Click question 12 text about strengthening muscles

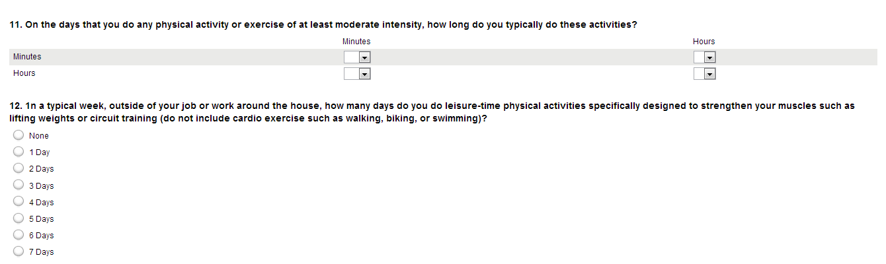(x=432, y=112)
